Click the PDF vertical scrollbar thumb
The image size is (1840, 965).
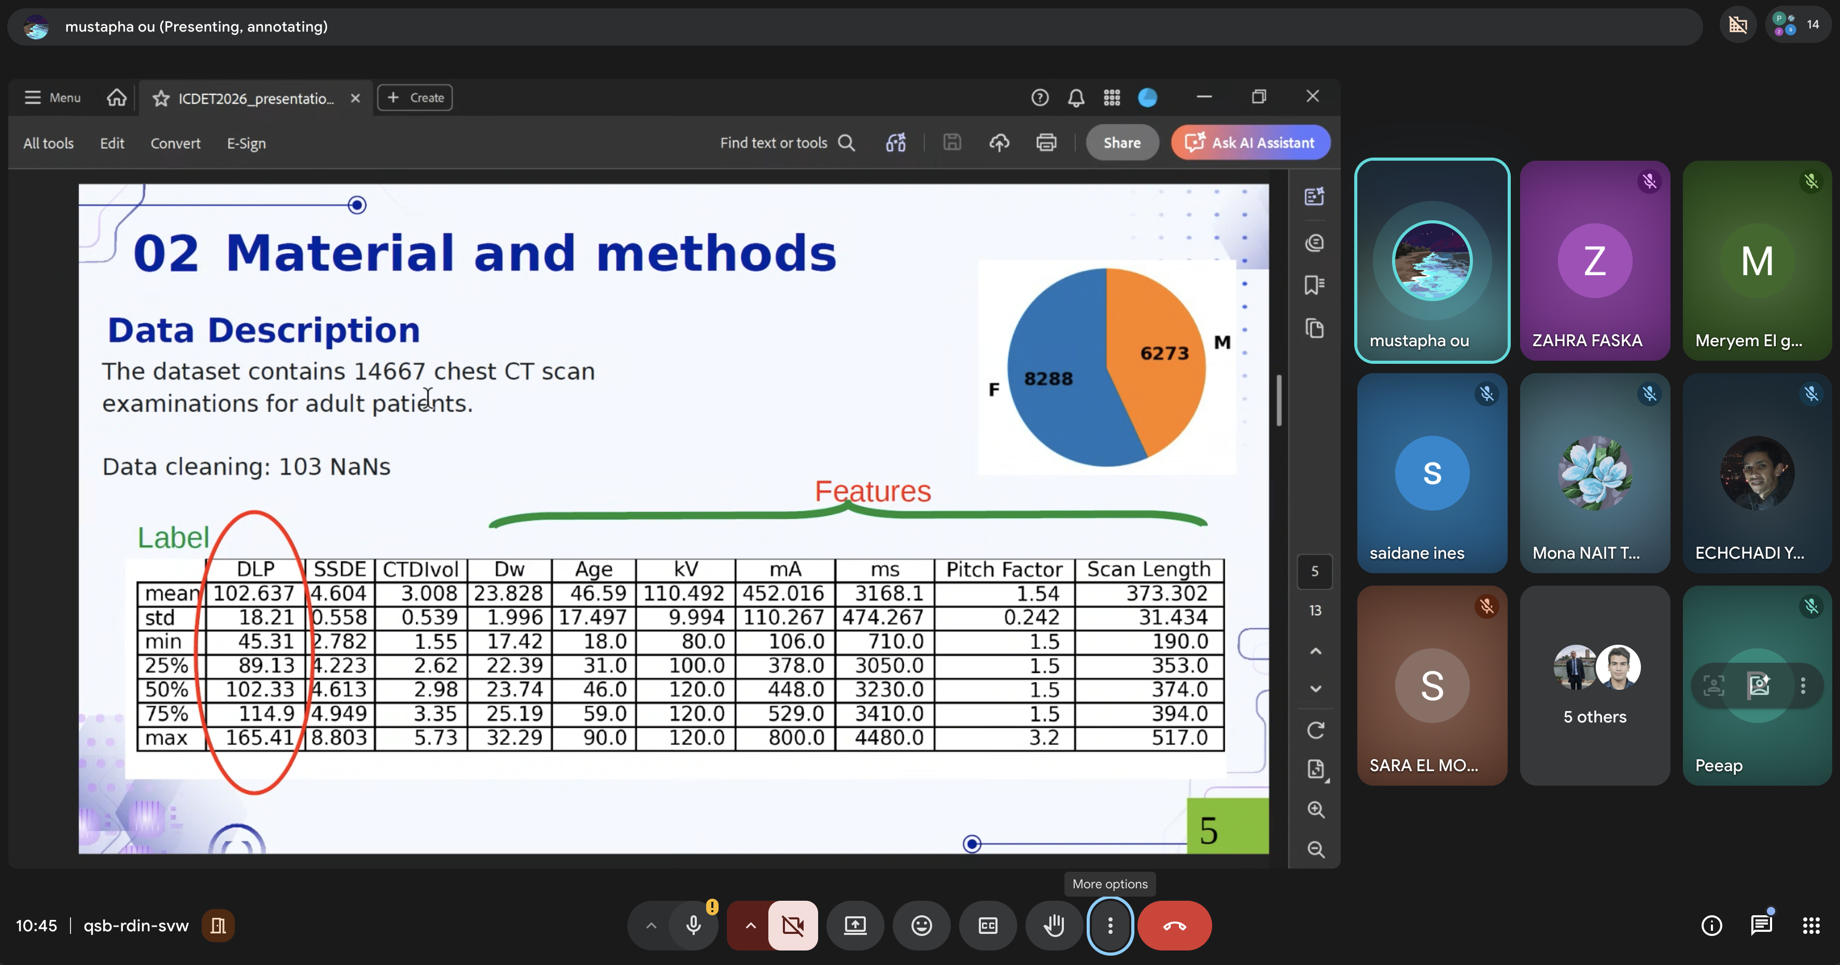point(1279,401)
